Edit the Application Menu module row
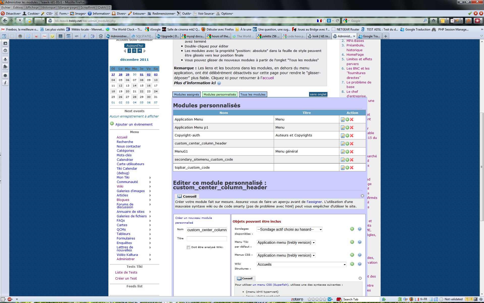The image size is (484, 303). (343, 119)
